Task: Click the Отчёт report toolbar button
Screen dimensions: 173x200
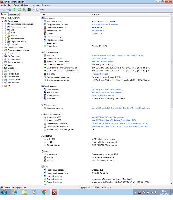Action: (40, 9)
